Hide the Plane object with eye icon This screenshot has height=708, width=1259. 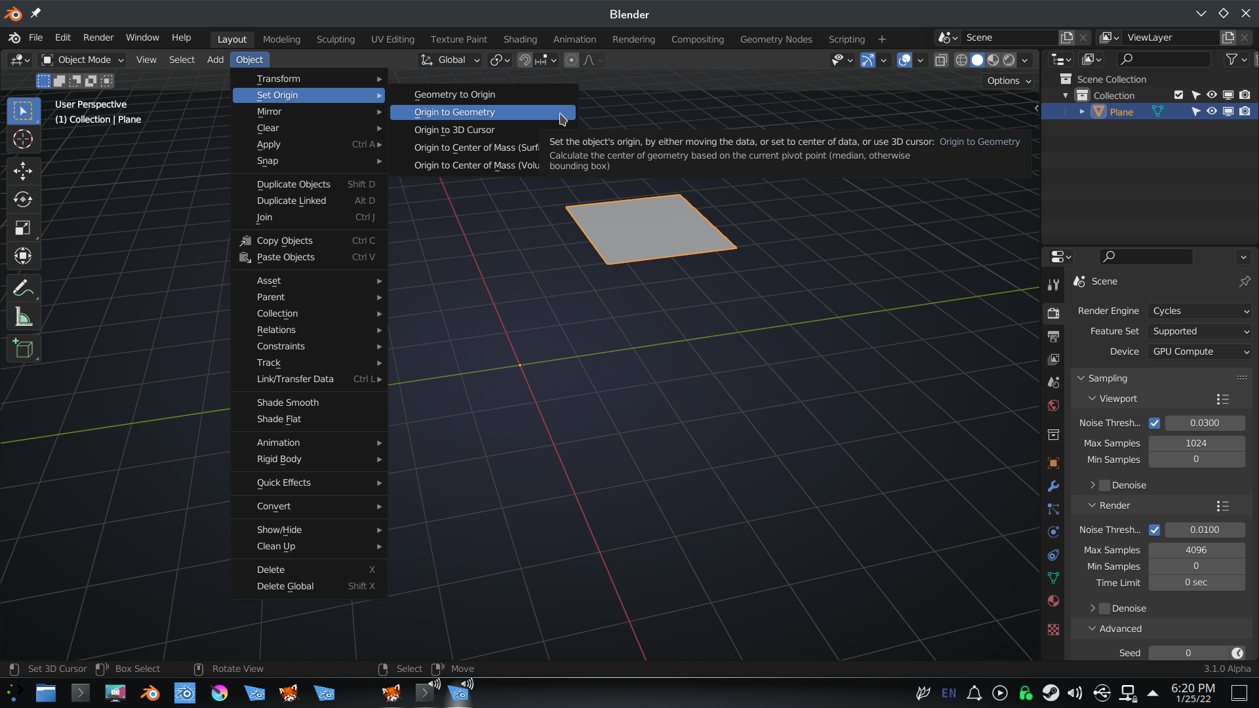(1212, 111)
